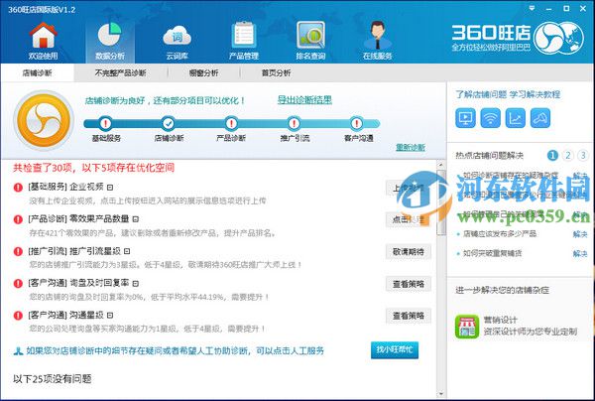This screenshot has width=595, height=401.
Task: Click the 重新诊断 link
Action: [x=411, y=147]
